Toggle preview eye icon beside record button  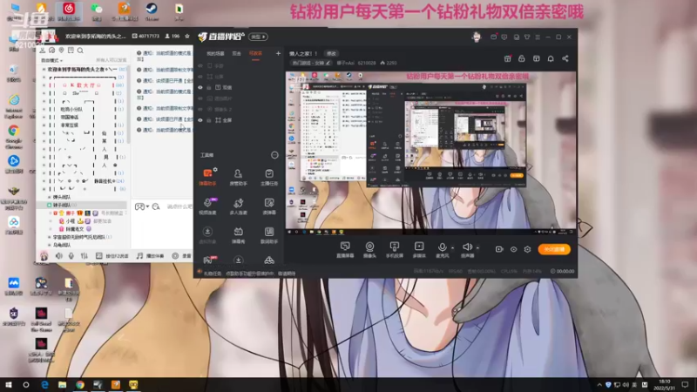coord(513,249)
